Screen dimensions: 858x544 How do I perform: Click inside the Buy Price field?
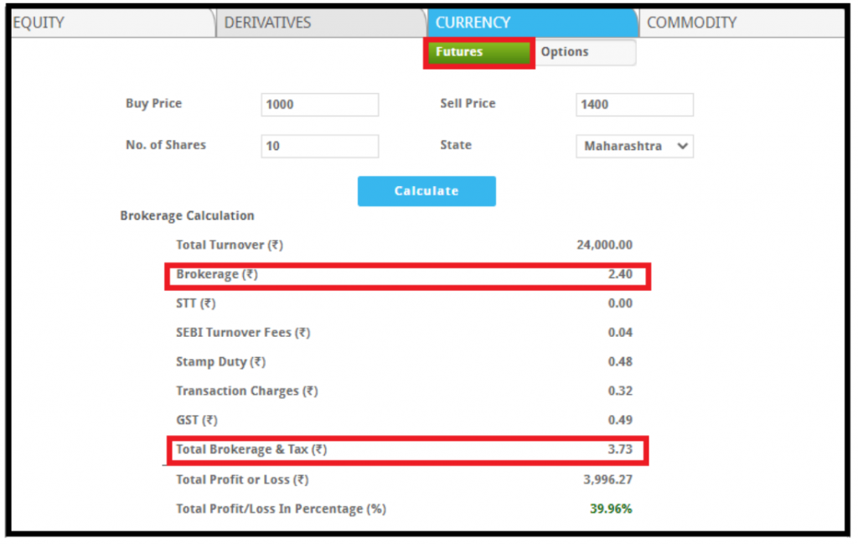(x=319, y=104)
